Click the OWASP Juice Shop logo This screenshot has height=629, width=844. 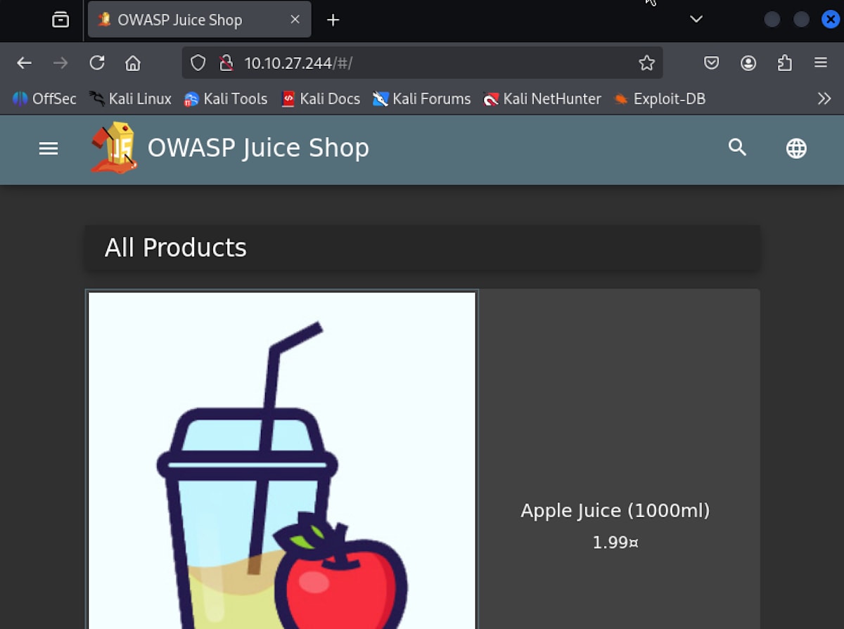114,148
